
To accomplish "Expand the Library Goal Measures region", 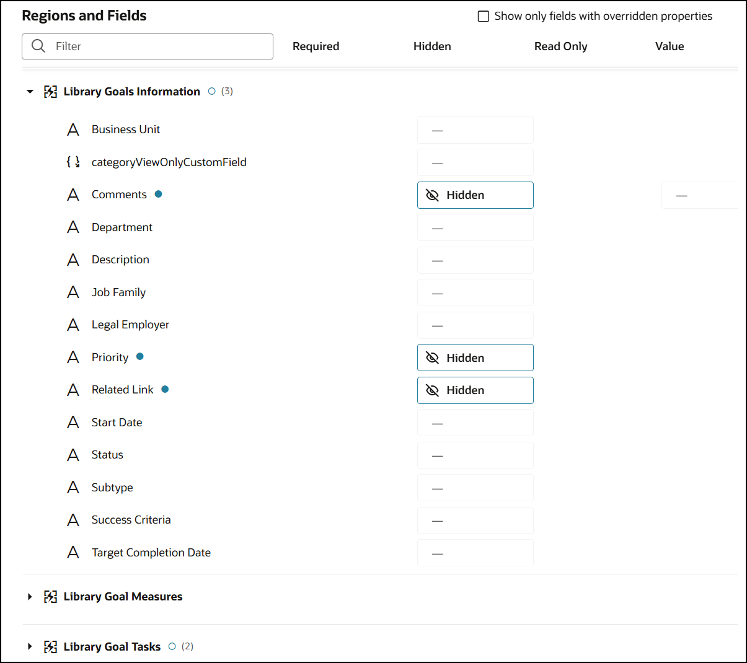I will click(30, 597).
